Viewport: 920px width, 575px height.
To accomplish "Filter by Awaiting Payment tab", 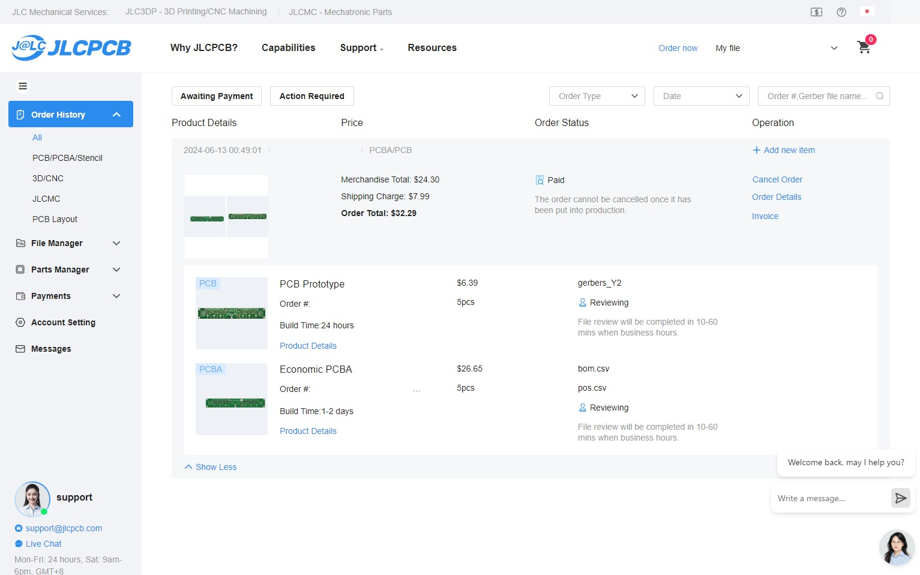I will point(217,96).
